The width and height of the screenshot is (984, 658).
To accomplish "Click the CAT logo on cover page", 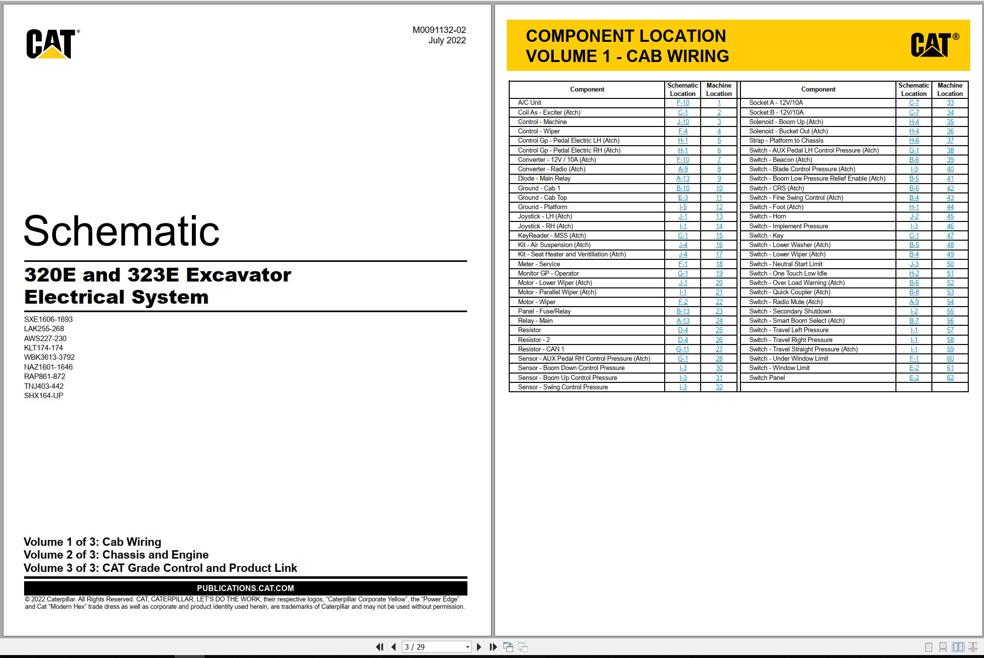I will tap(53, 43).
